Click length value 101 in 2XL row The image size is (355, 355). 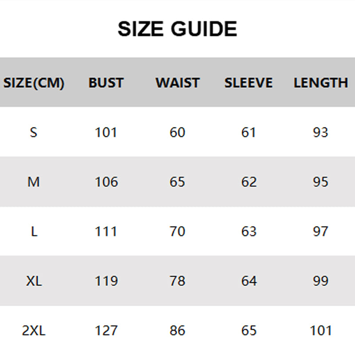320,331
